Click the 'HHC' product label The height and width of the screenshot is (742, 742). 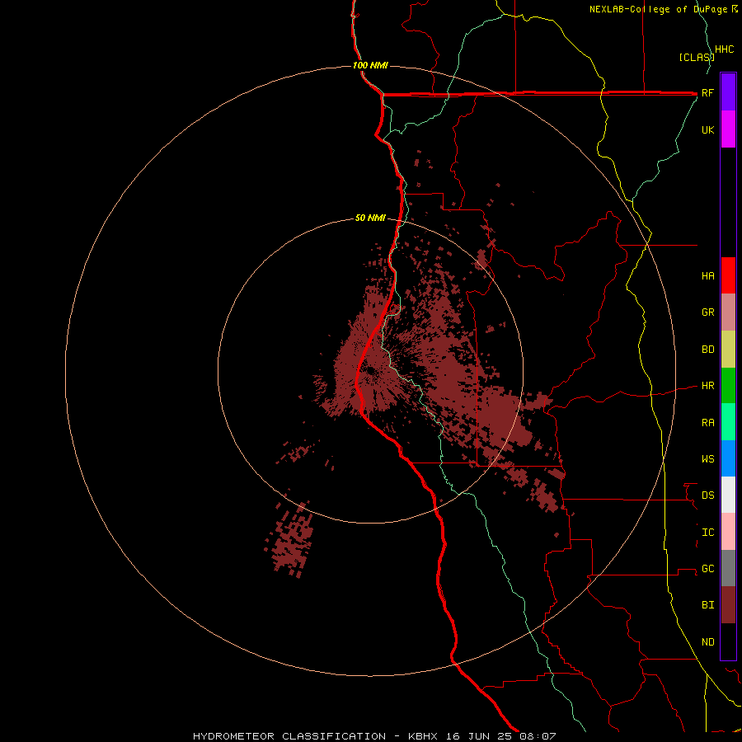[725, 49]
